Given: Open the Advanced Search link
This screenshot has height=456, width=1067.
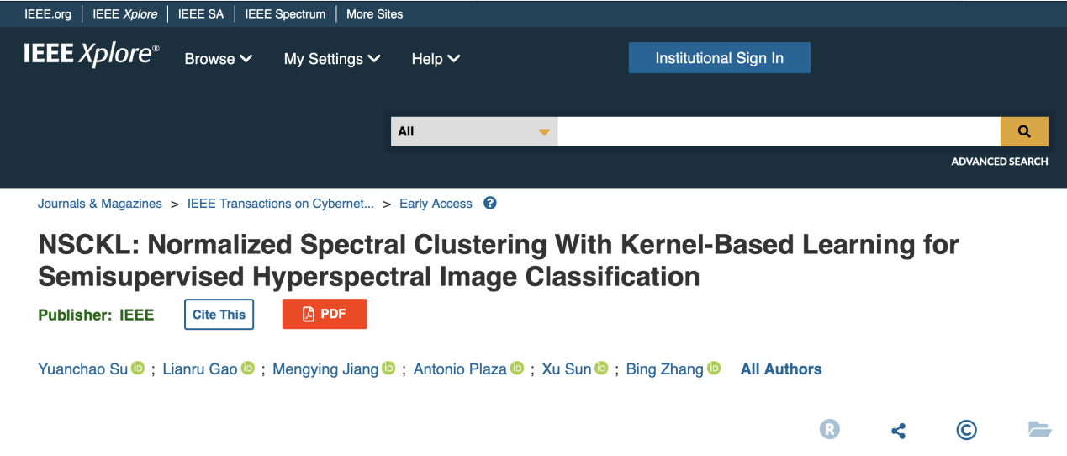Looking at the screenshot, I should [999, 162].
